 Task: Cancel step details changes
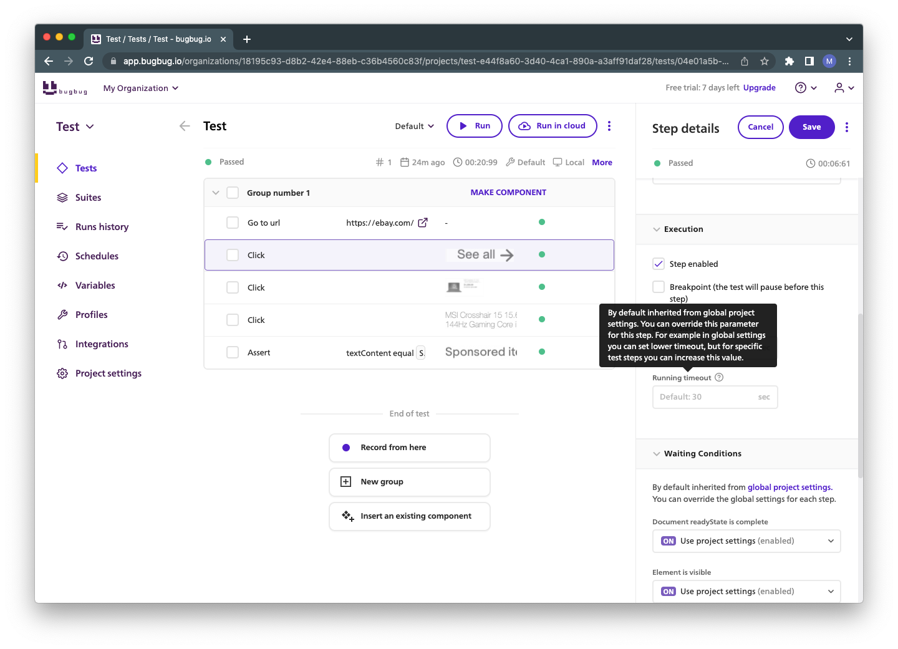pos(761,127)
